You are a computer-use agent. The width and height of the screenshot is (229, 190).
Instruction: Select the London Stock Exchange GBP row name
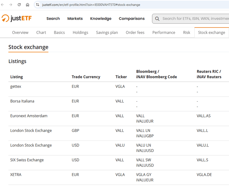pos(31,130)
